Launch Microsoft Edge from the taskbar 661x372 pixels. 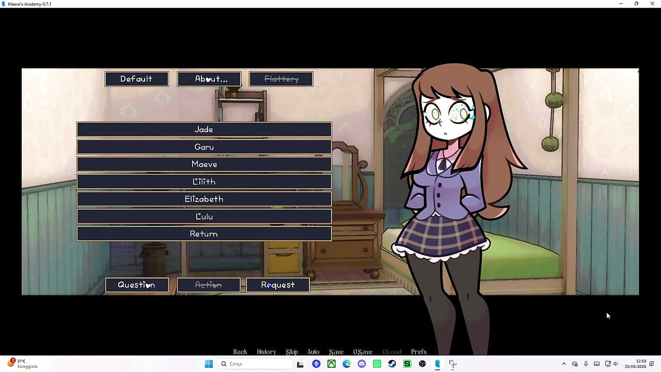click(347, 364)
